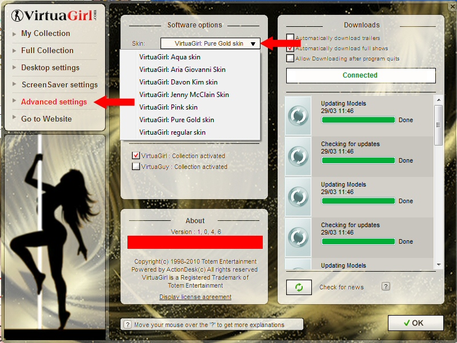
Task: Enable Allow Downloading after program quits
Action: click(290, 58)
